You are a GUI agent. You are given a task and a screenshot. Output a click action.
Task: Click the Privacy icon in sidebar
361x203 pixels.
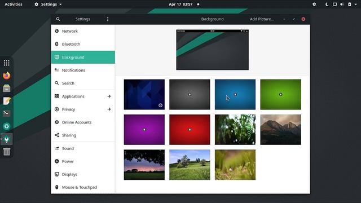tap(56, 109)
